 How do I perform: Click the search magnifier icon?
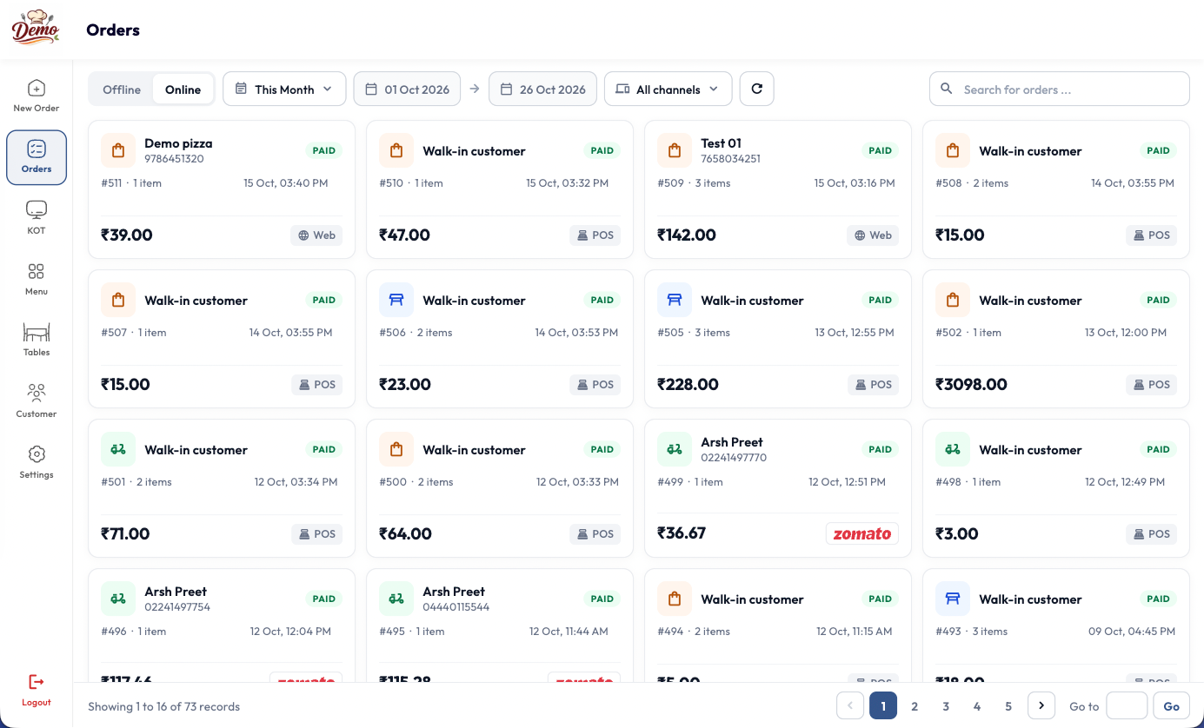pyautogui.click(x=947, y=89)
